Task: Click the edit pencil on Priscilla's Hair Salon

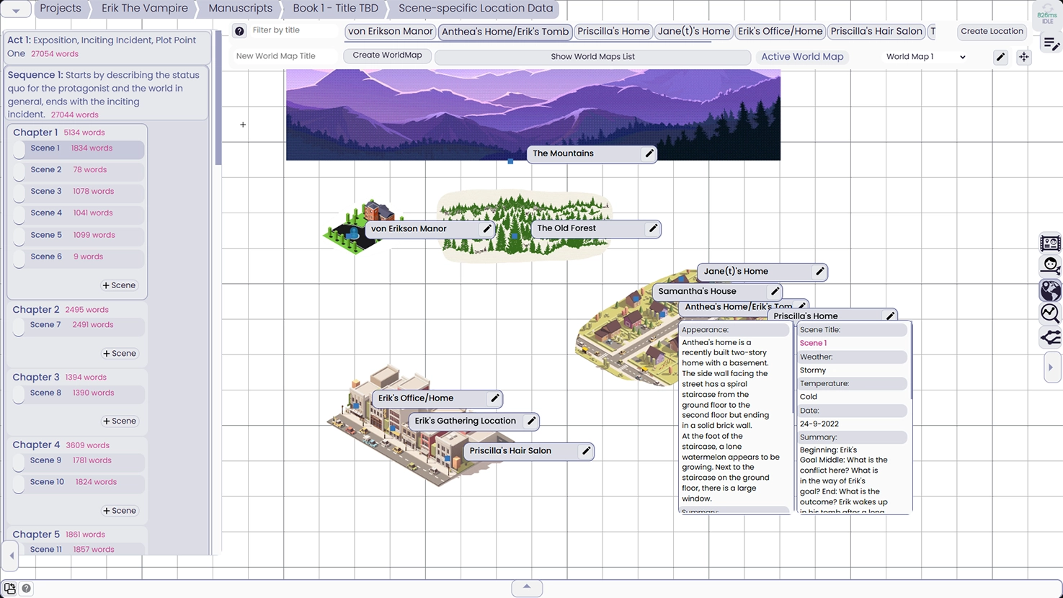Action: 586,451
